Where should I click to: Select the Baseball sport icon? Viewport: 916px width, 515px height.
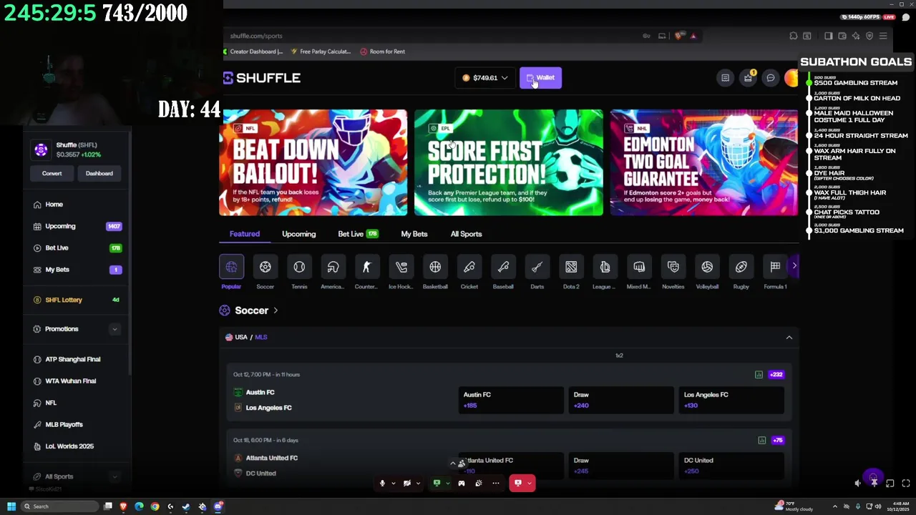pyautogui.click(x=503, y=267)
